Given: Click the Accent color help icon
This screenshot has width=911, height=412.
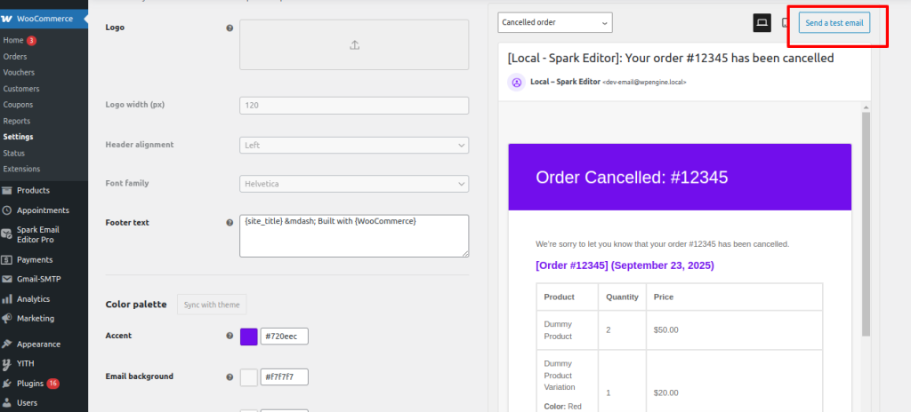Looking at the screenshot, I should (x=230, y=337).
